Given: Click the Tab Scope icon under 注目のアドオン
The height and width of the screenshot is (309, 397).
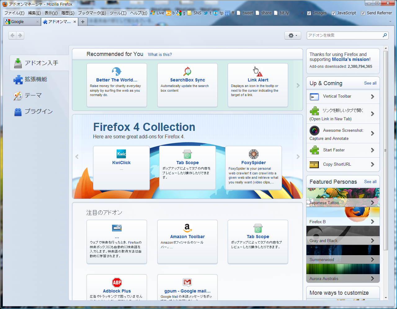Looking at the screenshot, I should pos(258,228).
